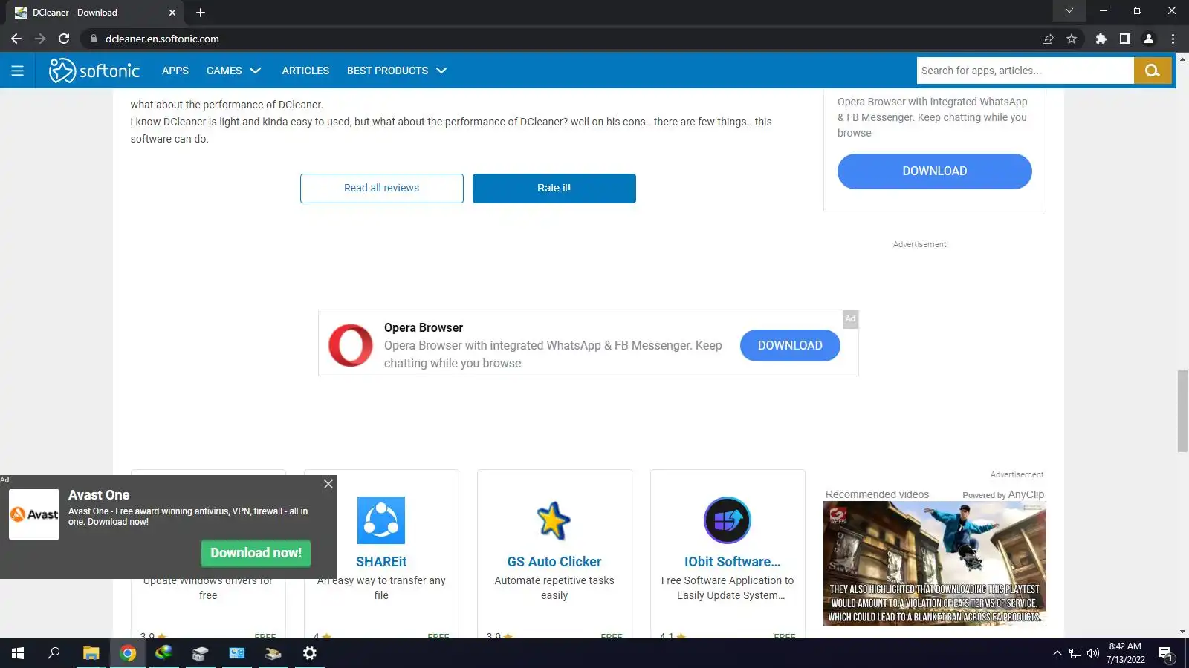The image size is (1189, 668).
Task: Click the address bar URL
Action: point(162,39)
